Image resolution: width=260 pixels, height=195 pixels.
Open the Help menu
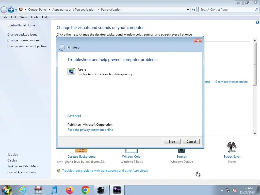pos(45,17)
